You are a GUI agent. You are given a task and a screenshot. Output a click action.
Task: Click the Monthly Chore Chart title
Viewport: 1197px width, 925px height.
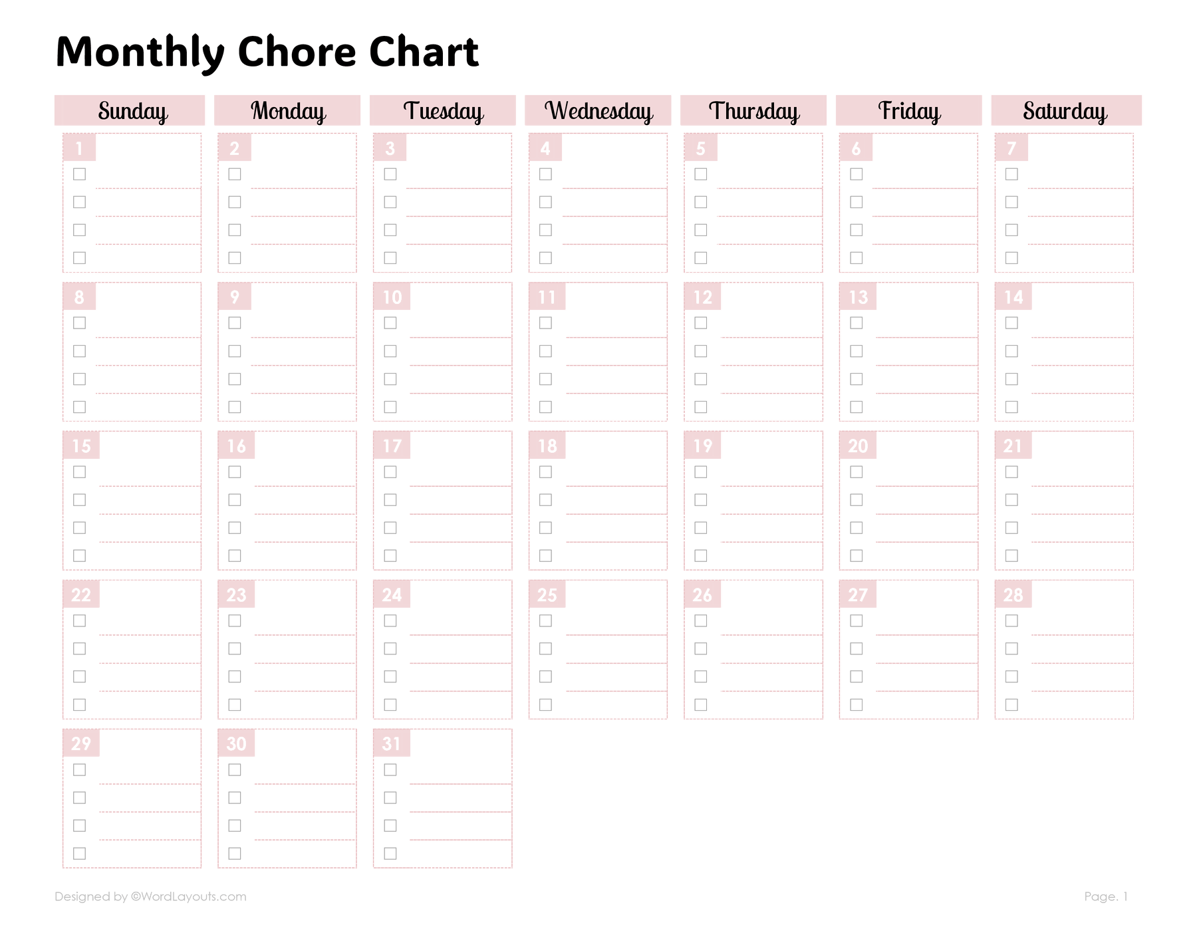click(267, 52)
